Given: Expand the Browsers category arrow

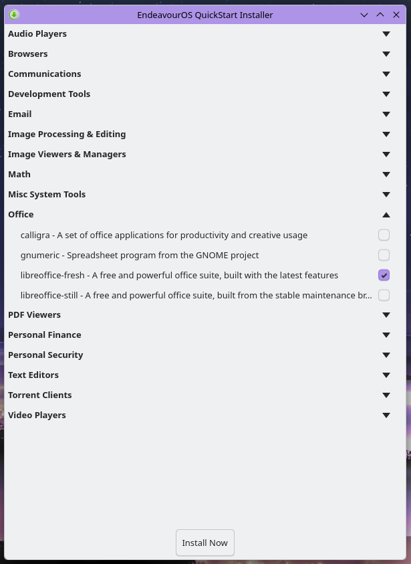Looking at the screenshot, I should tap(386, 54).
